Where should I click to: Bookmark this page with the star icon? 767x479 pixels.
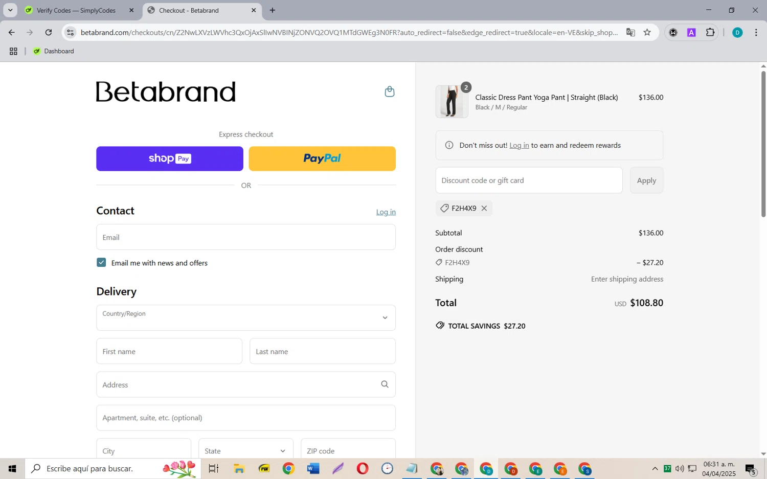[647, 32]
